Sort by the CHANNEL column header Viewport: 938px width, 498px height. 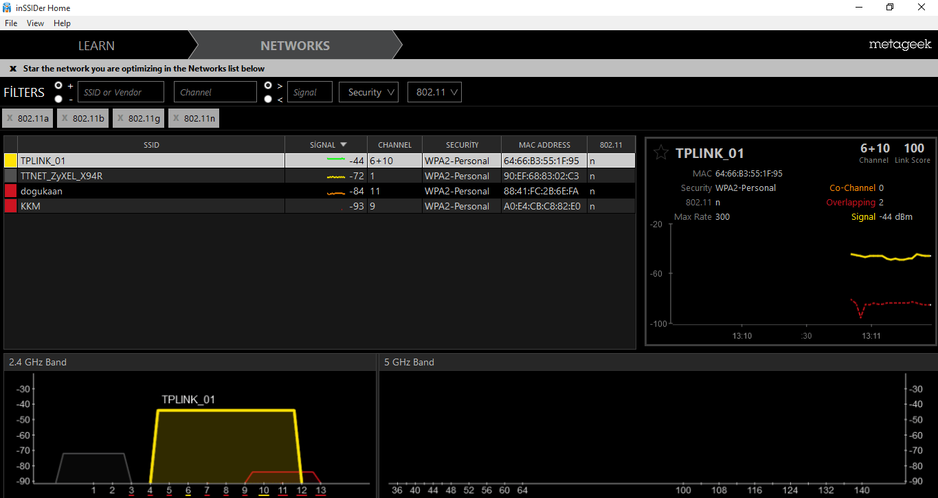click(395, 145)
